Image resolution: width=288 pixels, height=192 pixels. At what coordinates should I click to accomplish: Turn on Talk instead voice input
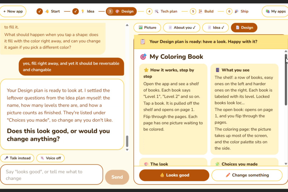coord(17,158)
